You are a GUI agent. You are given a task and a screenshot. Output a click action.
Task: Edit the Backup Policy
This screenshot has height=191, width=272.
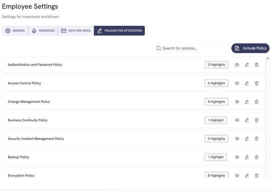[x=247, y=157]
